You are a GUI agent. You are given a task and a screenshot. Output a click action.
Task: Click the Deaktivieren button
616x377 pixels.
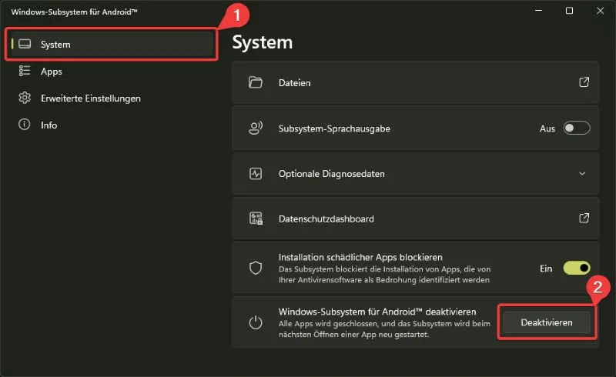(x=547, y=322)
